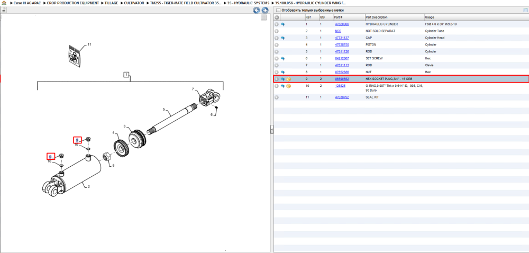Screen dimensions: 529x253
Task: Add NUT row using its circle icon
Action: point(277,72)
